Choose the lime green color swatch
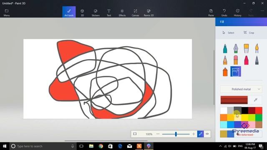Viewport: 267px width, 150px height. coord(252,117)
